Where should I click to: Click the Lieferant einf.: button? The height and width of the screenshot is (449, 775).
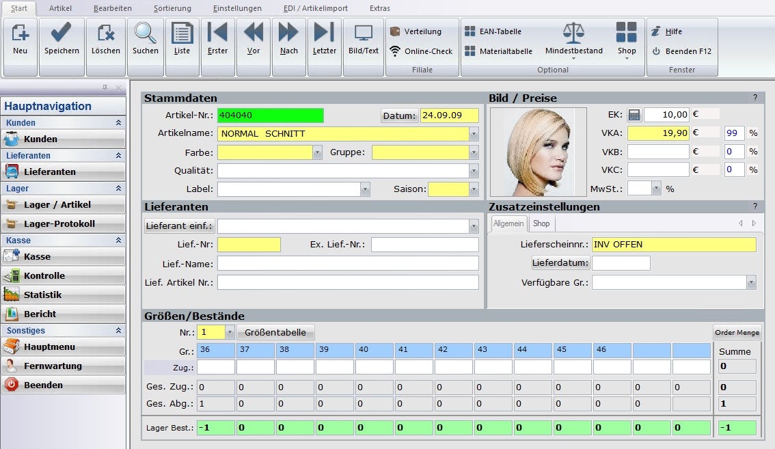(180, 226)
